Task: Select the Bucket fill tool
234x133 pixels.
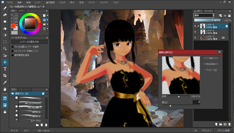Action: [x=5, y=28]
